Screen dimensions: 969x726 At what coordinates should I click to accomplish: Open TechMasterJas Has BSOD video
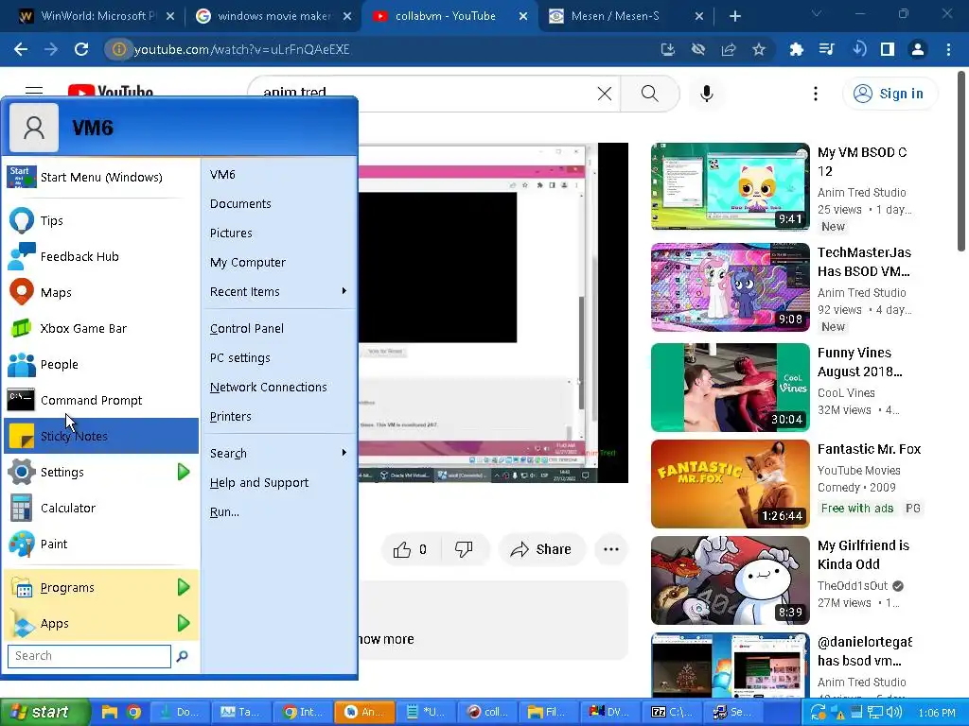coord(730,287)
